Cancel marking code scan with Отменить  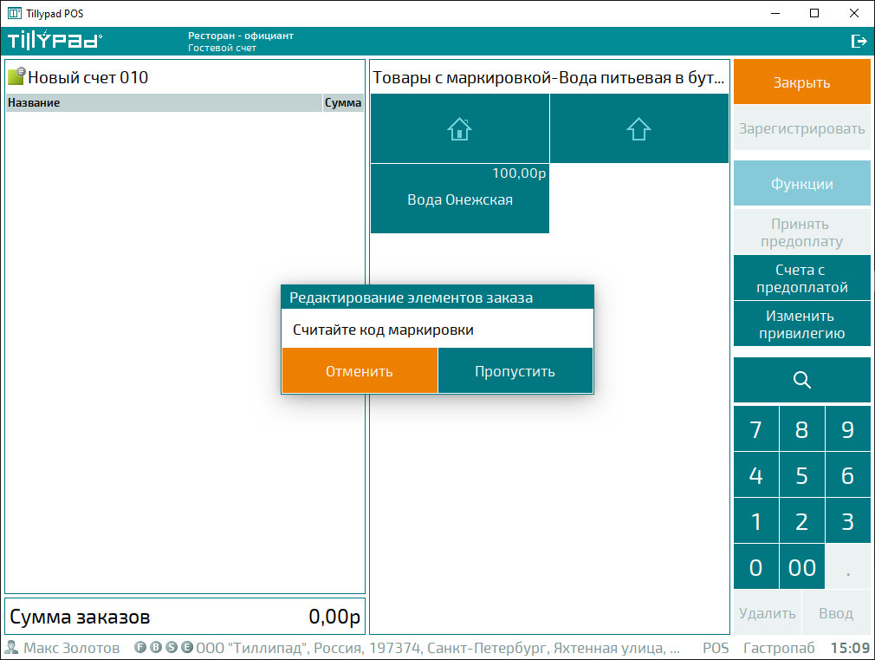click(360, 370)
